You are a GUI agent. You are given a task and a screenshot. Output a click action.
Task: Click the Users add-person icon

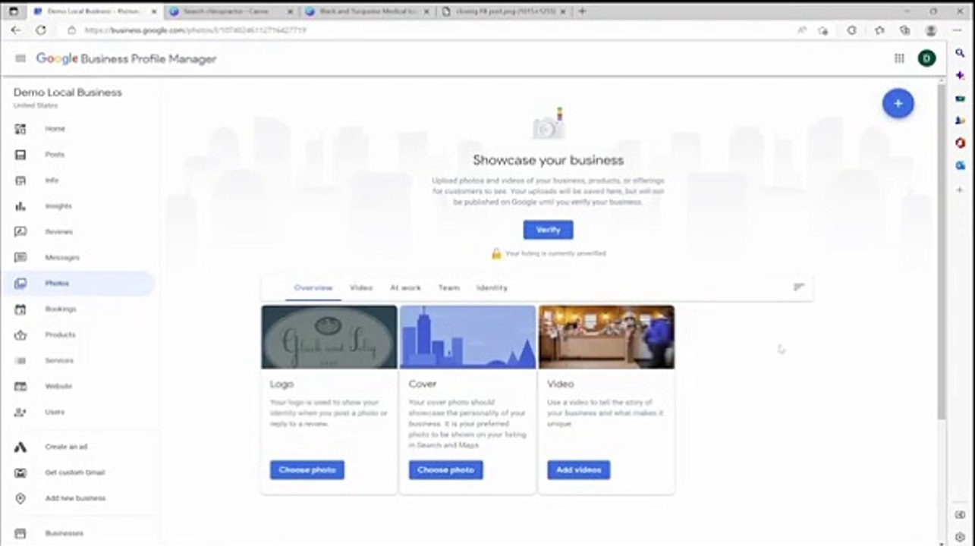click(x=20, y=413)
